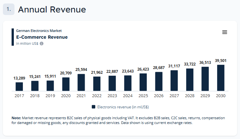Toggle the Electronics revenue legend series

coord(120,107)
